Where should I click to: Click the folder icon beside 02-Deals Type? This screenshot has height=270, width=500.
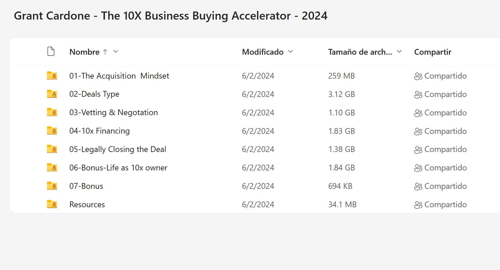(x=52, y=94)
